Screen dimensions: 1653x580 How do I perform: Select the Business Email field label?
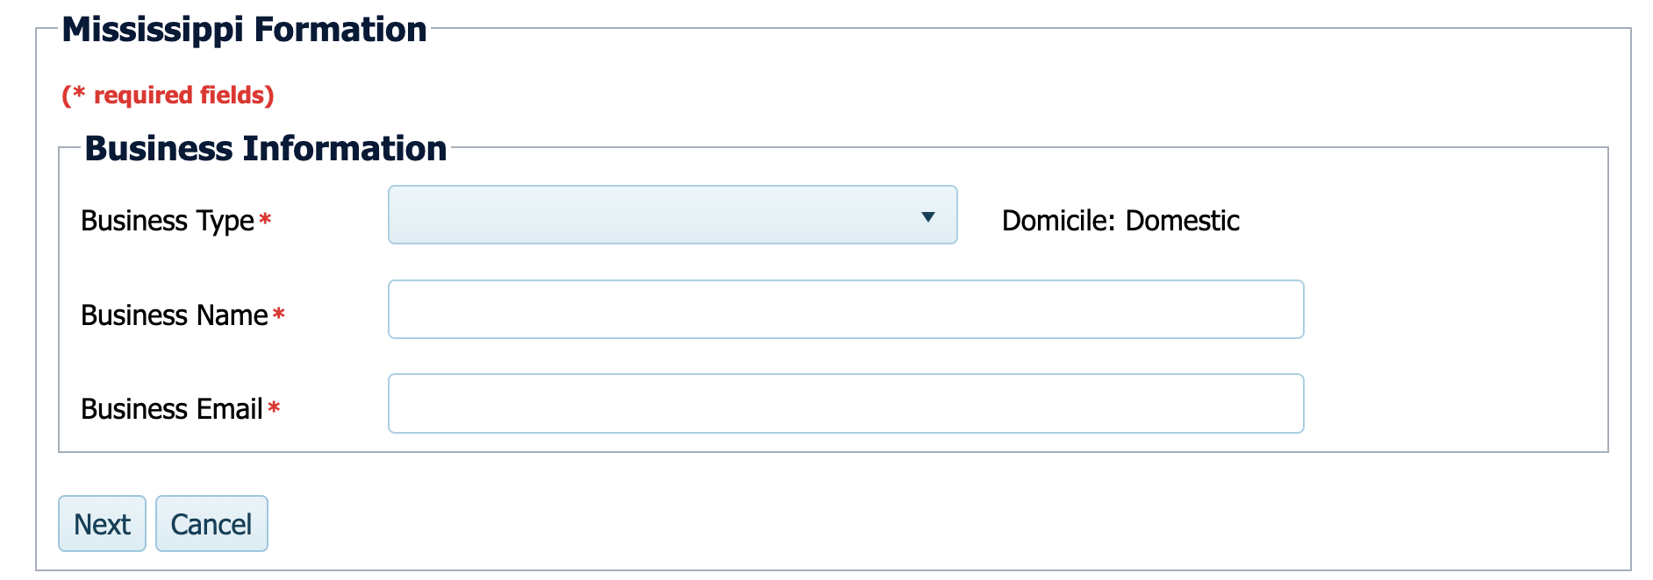[x=171, y=408]
